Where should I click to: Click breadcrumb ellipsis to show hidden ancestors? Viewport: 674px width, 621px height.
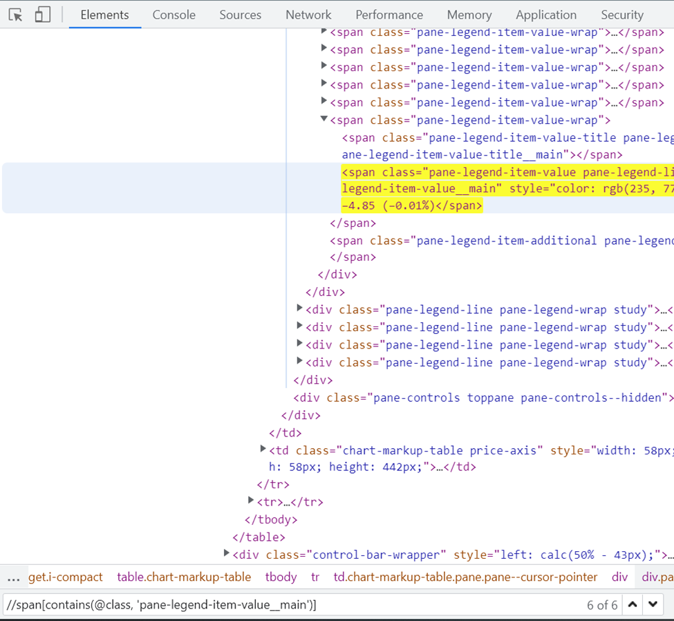coord(13,577)
